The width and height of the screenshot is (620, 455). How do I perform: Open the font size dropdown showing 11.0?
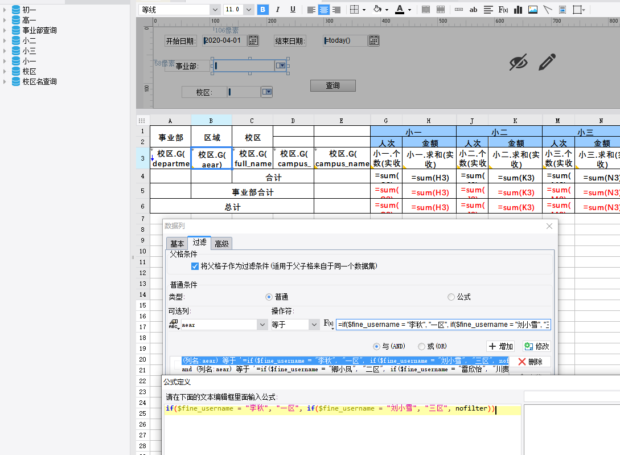coord(249,10)
